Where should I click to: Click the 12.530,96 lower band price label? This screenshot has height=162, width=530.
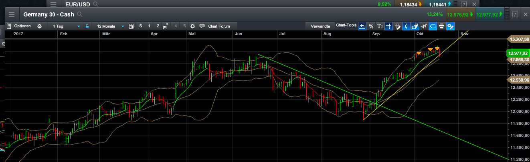[519, 80]
